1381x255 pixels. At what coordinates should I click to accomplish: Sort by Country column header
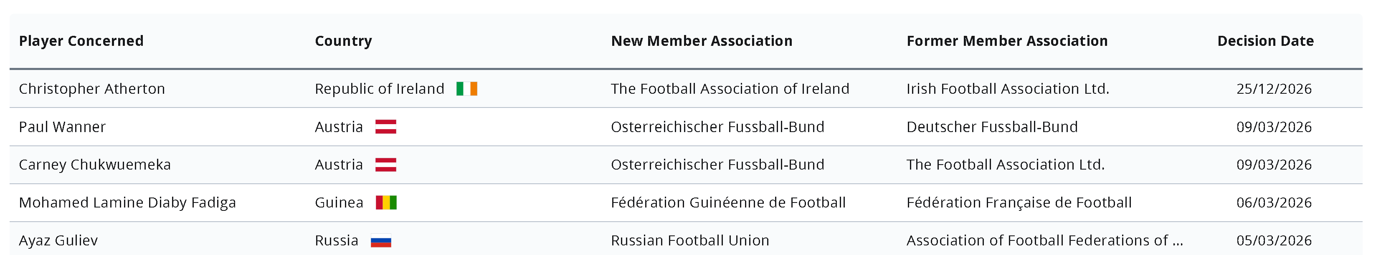coord(343,41)
